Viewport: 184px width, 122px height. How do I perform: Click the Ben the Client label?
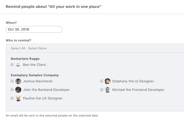[36, 65]
